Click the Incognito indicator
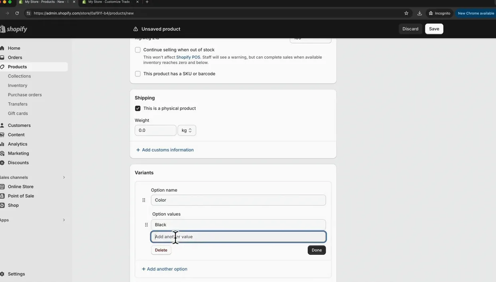 coord(439,13)
